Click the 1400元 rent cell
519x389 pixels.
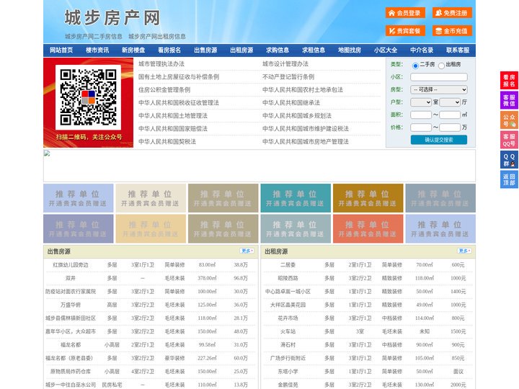point(458,292)
